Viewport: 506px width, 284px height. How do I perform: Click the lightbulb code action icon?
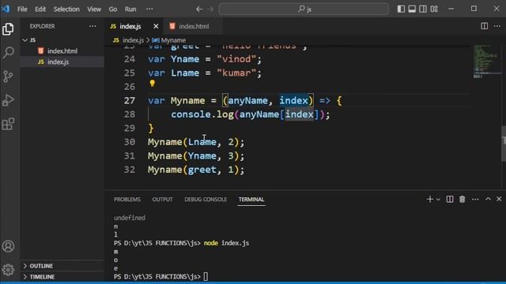[x=152, y=84]
